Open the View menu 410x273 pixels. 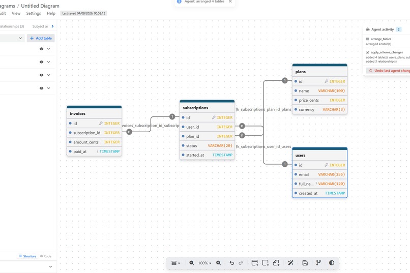pyautogui.click(x=16, y=13)
